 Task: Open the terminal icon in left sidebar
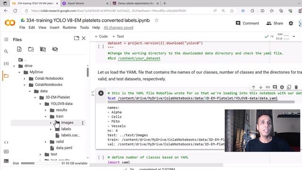pos(6,161)
